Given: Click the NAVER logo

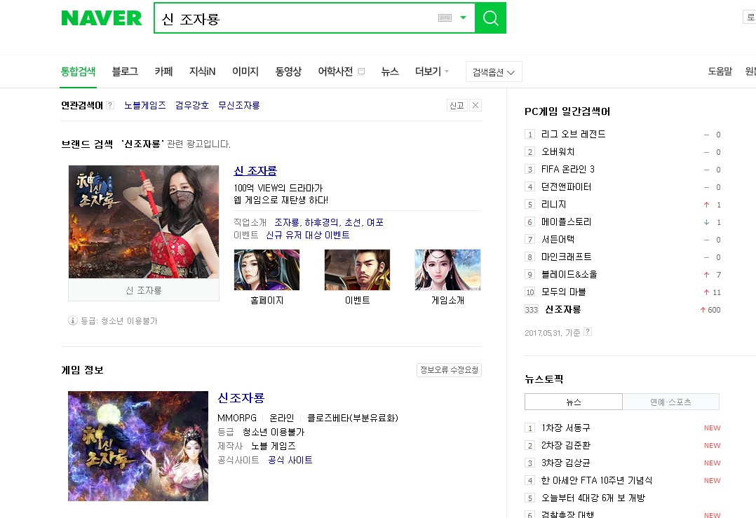Looking at the screenshot, I should click(x=102, y=18).
